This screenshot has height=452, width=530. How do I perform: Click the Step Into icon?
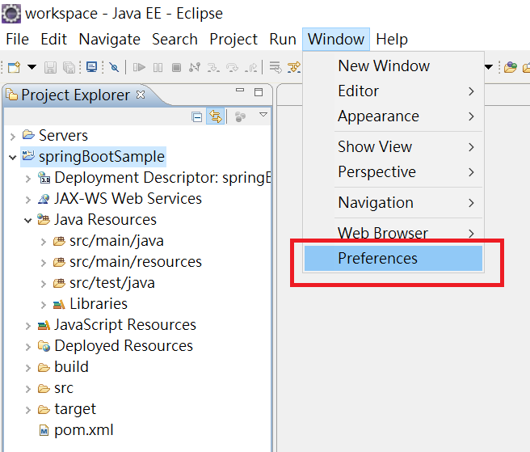213,68
